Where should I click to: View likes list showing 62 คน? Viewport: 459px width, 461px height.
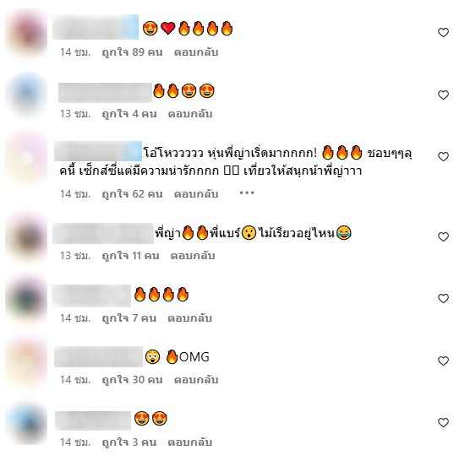pos(132,194)
